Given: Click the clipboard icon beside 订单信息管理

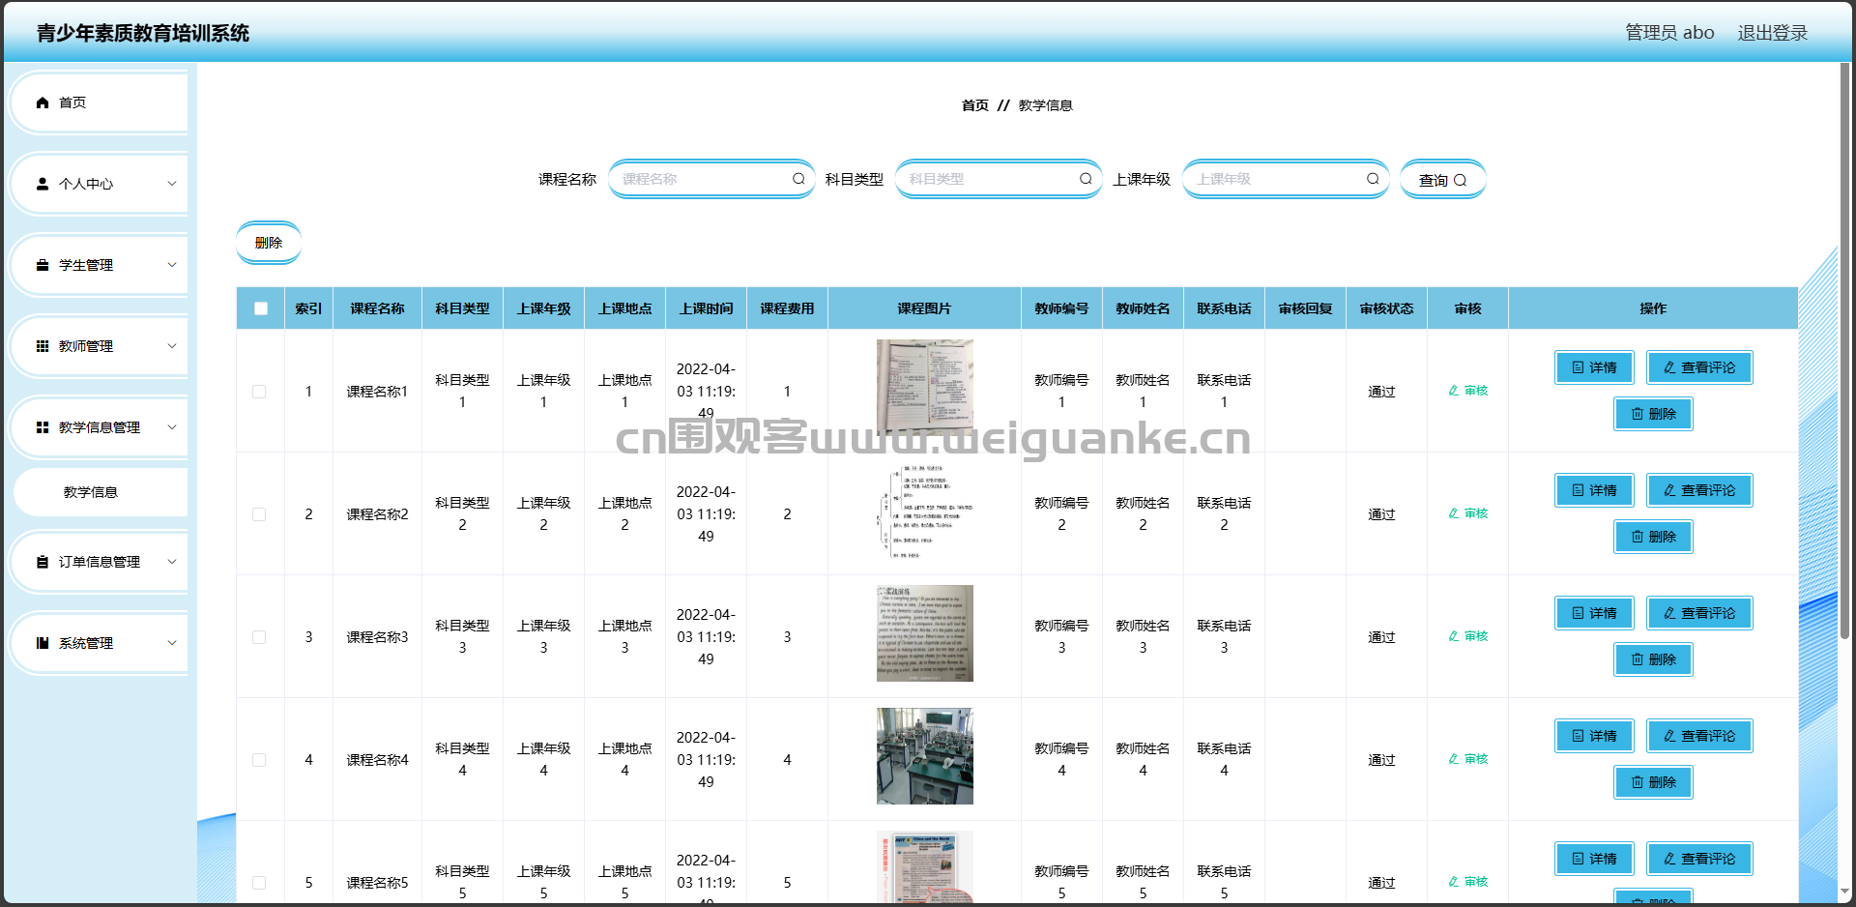Looking at the screenshot, I should [x=43, y=562].
